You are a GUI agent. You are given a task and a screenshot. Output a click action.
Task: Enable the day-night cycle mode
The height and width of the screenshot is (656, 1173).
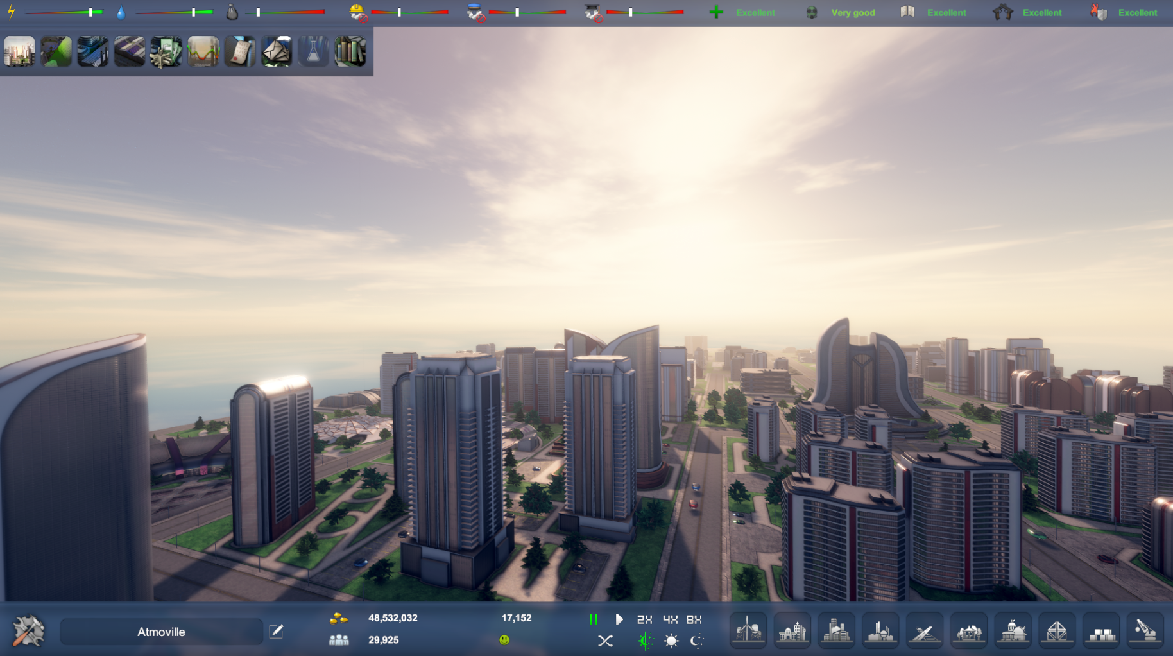646,641
